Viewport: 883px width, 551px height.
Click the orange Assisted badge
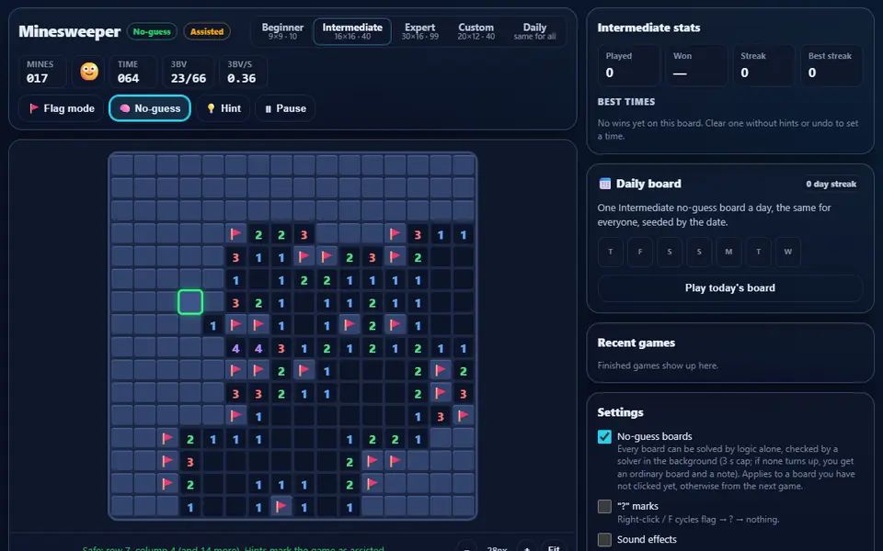pos(207,31)
